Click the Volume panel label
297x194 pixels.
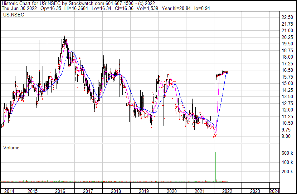[x=11, y=148]
